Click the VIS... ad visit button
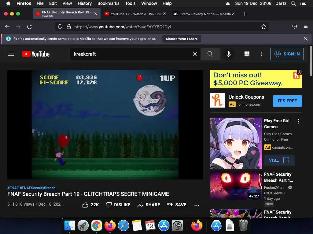This screenshot has height=234, width=313. point(279,160)
